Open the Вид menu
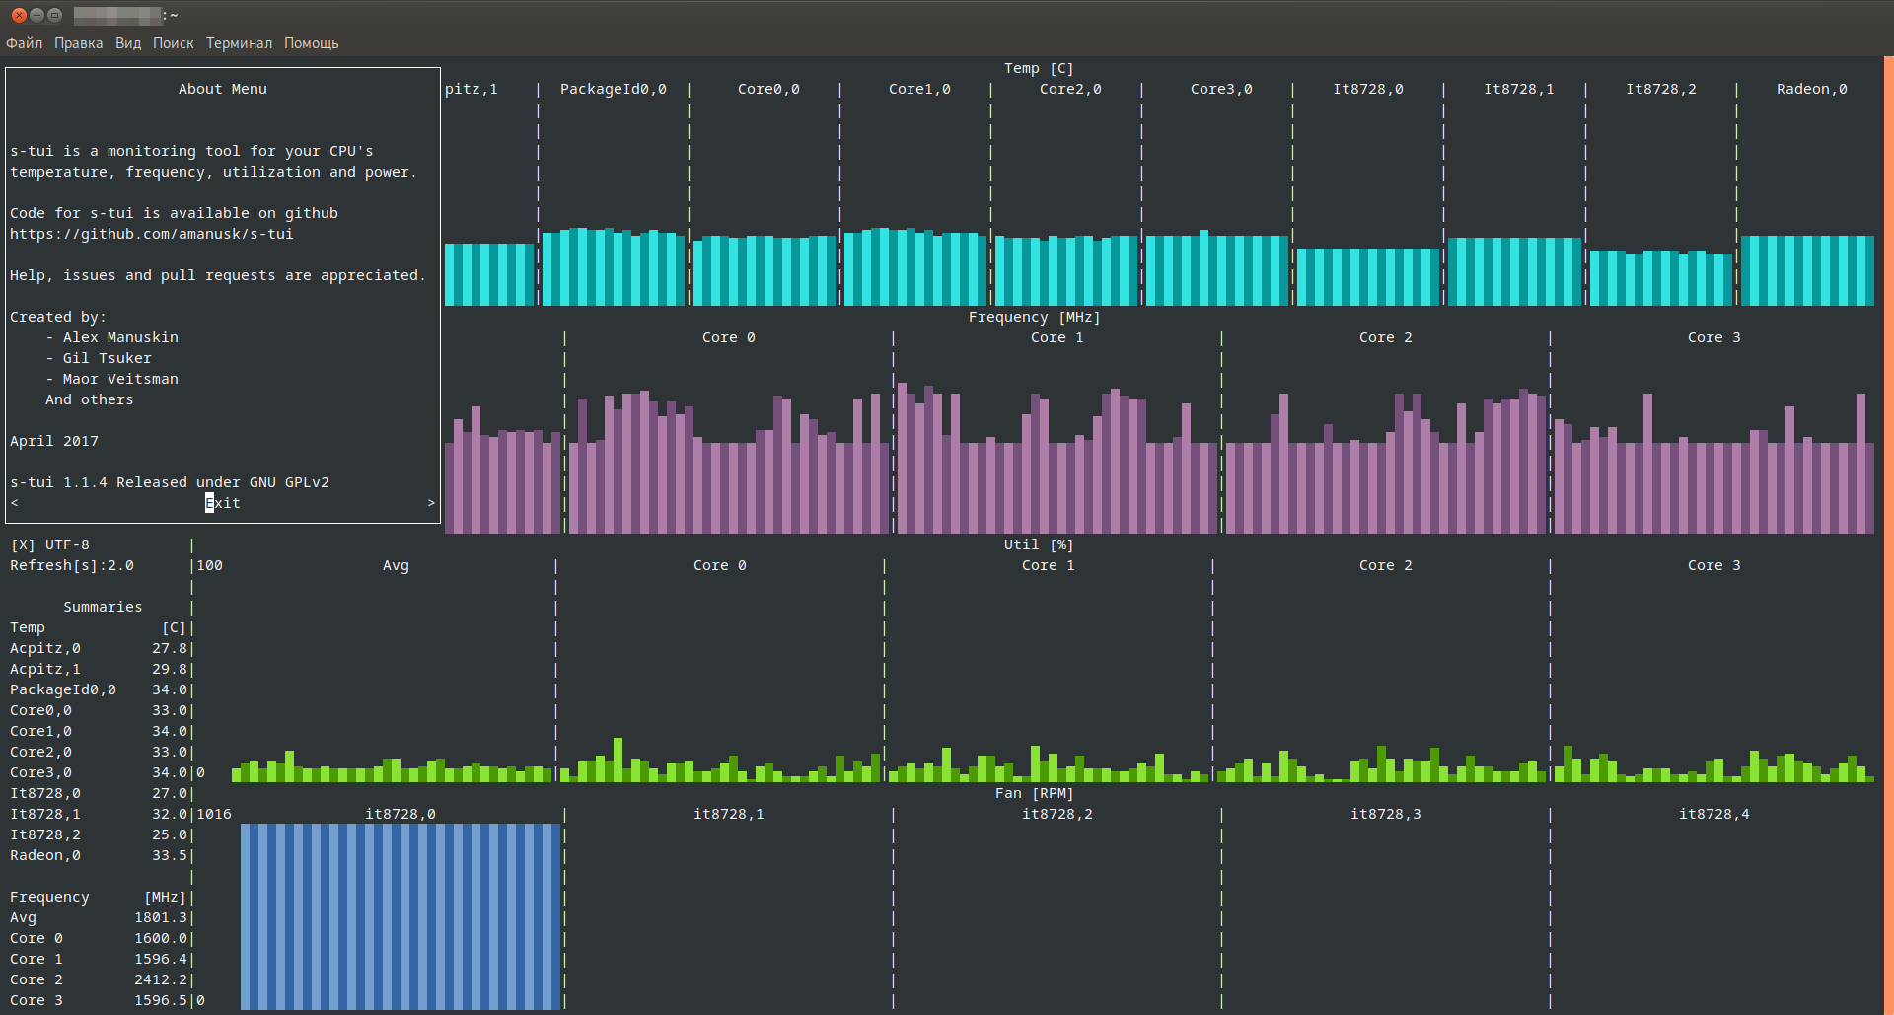Screen dimensions: 1894x1015 click(127, 43)
